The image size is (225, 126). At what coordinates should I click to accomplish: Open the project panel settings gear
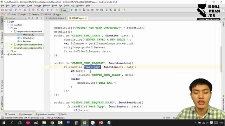pos(37,18)
